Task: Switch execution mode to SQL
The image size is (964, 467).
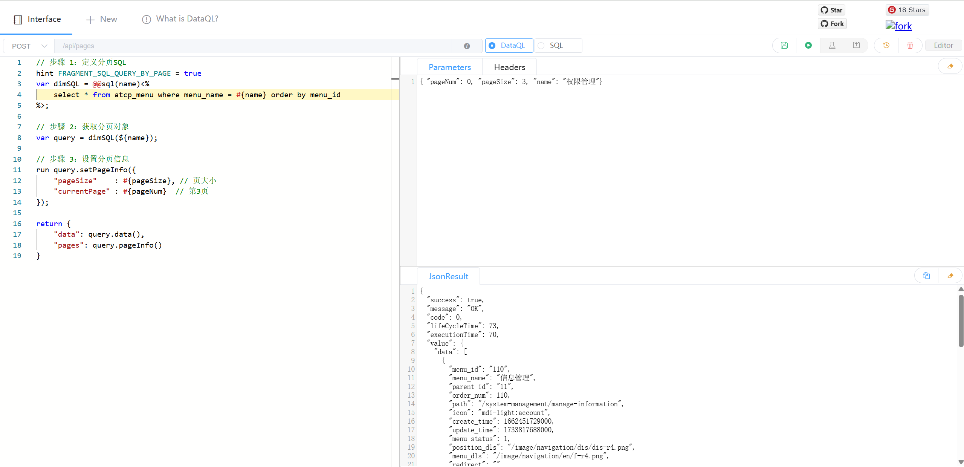Action: point(557,45)
